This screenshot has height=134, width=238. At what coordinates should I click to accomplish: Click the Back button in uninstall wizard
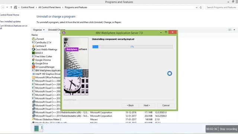click(x=130, y=105)
